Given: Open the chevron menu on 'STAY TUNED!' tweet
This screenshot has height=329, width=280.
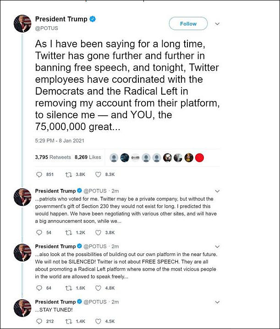Looking at the screenshot, I should pyautogui.click(x=217, y=302).
